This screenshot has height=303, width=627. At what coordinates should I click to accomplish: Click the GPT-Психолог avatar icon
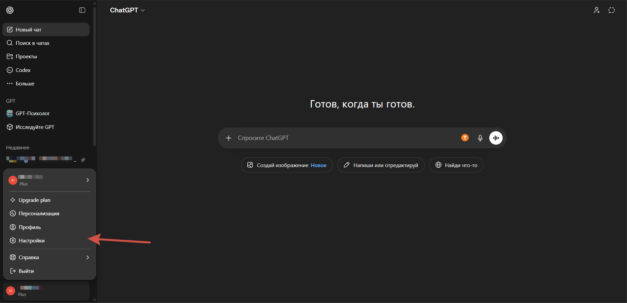tap(10, 113)
